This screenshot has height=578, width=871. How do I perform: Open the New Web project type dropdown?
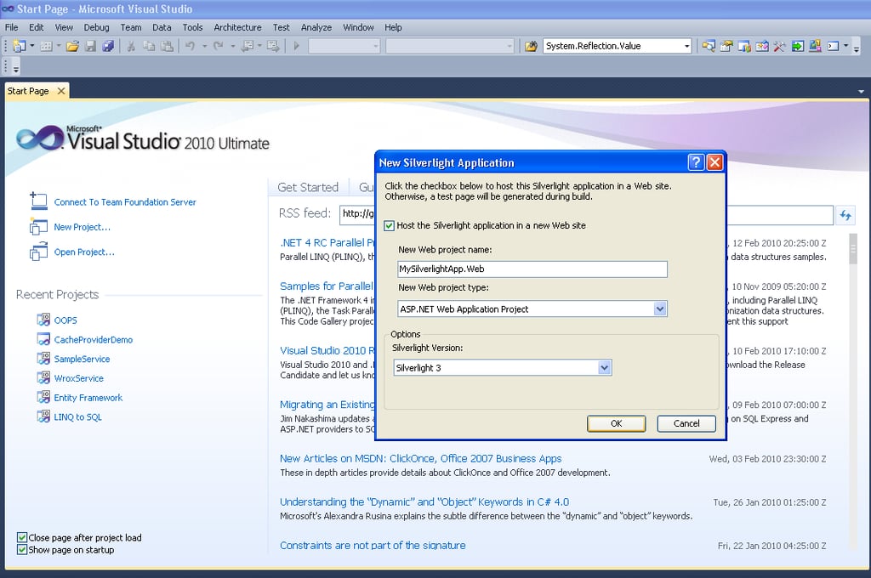[659, 309]
